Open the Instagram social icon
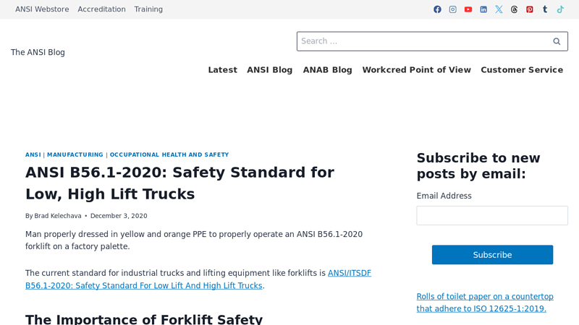The height and width of the screenshot is (325, 579). point(452,9)
